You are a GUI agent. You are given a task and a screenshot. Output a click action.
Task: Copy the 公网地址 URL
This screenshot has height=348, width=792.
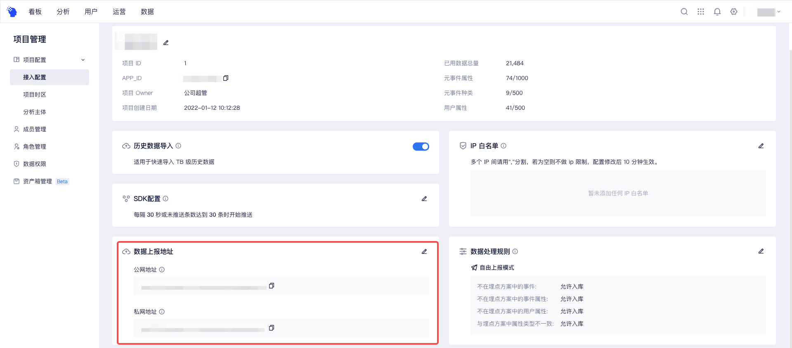tap(272, 286)
